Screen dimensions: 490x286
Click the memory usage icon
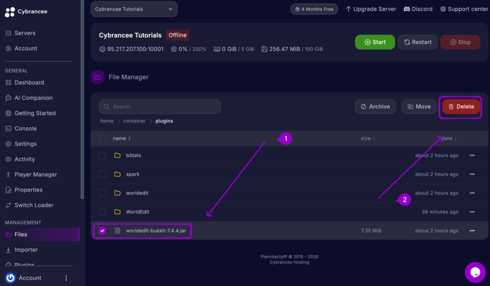217,49
